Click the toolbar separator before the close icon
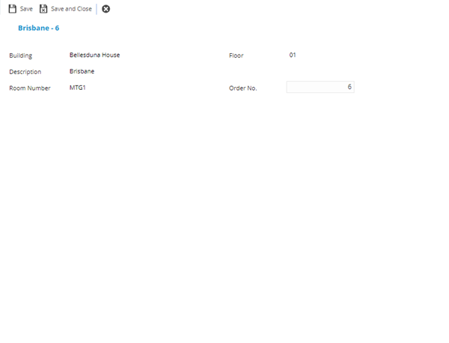 point(97,9)
